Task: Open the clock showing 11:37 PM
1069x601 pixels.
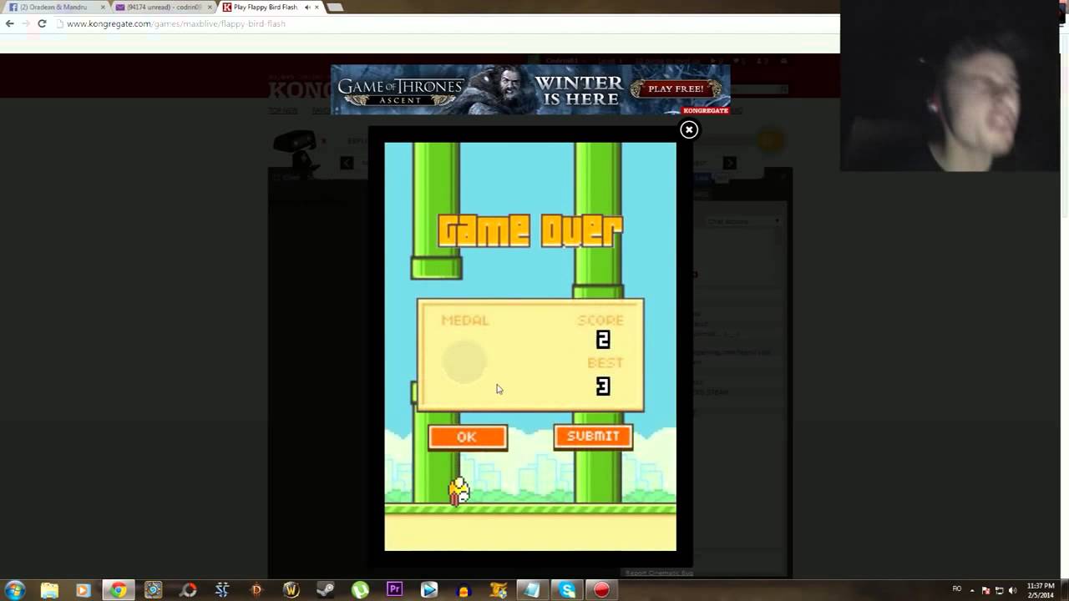Action: (x=1041, y=590)
